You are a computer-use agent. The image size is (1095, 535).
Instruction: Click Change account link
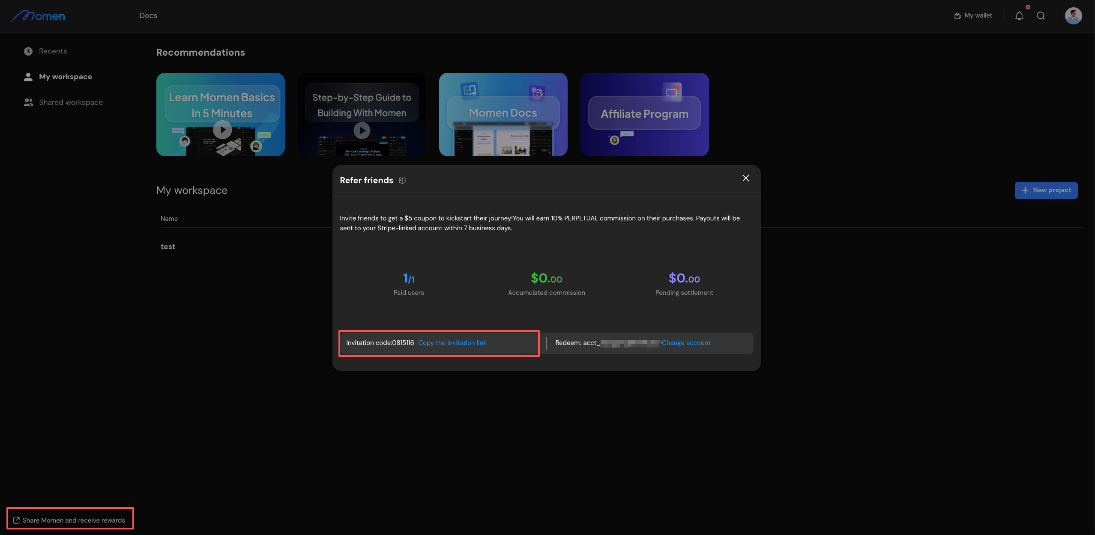point(686,343)
